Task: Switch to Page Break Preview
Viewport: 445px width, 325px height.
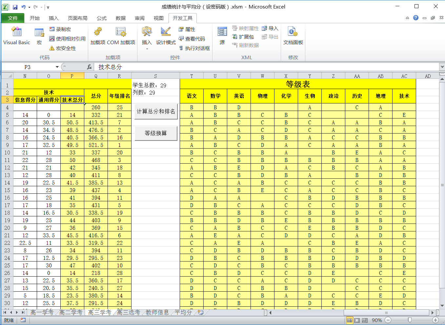Action: coord(365,320)
